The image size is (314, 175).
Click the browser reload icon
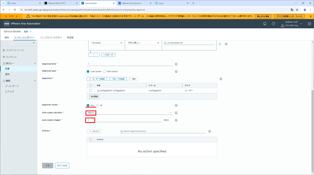tap(15, 10)
